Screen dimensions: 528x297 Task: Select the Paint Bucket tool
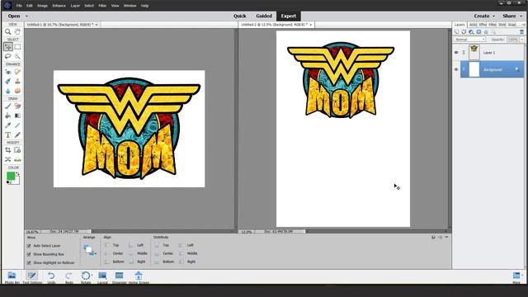8,115
